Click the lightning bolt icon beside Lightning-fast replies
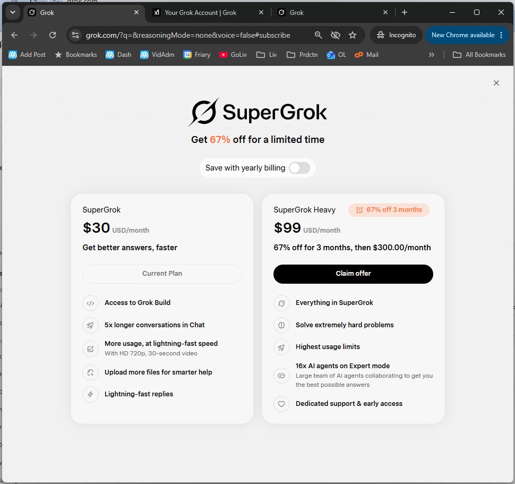 click(x=90, y=394)
